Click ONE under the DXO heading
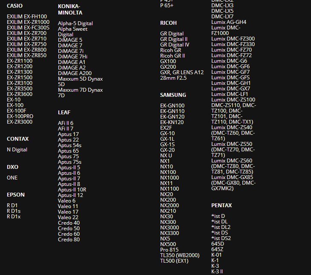Viewport: 311px width, 275px height. tap(12, 178)
